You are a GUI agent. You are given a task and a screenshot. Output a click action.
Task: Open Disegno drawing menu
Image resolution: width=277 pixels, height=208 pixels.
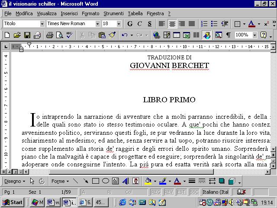(15, 181)
